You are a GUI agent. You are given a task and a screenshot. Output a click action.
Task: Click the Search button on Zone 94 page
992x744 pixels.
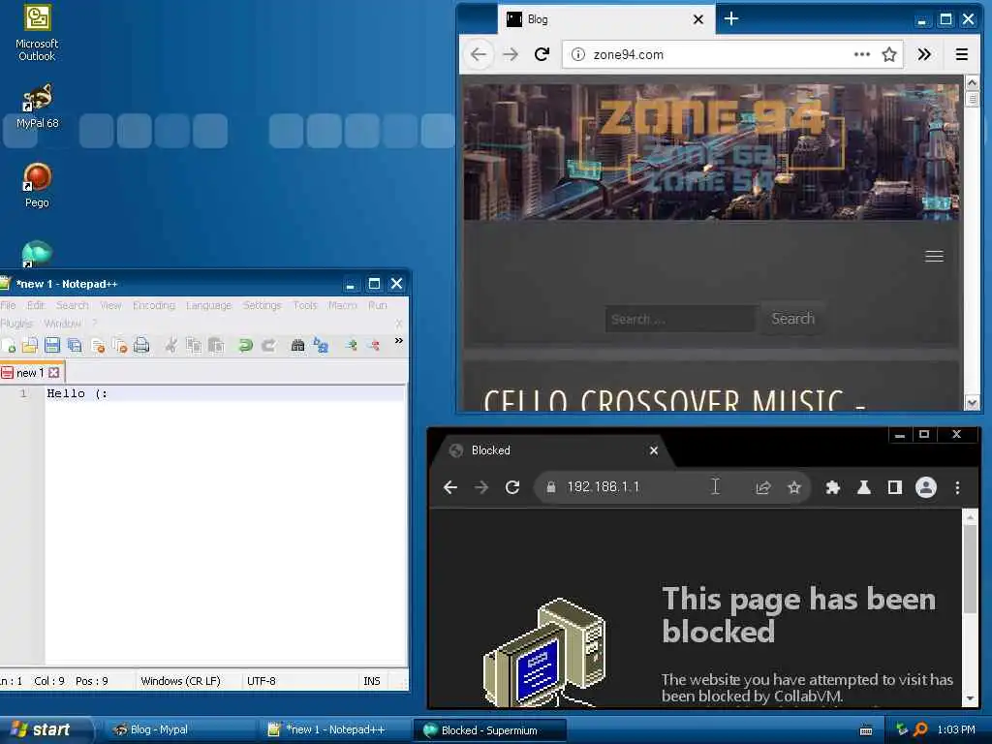(792, 318)
